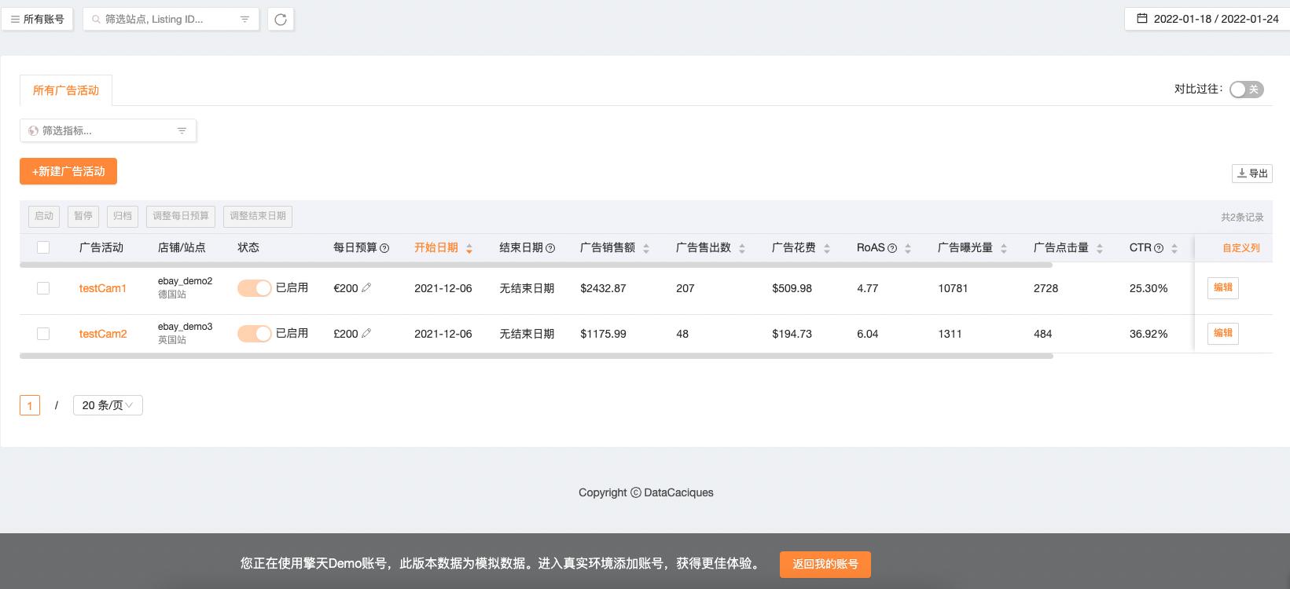Go to page 1 in pagination
The height and width of the screenshot is (589, 1290).
pyautogui.click(x=30, y=405)
